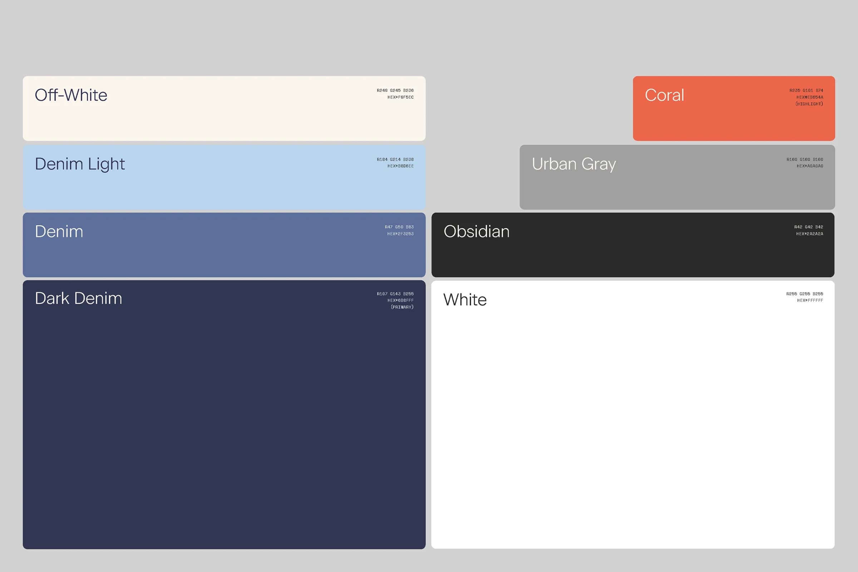Click the 'HEX#B8D6EE' code
This screenshot has height=572, width=858.
[x=400, y=166]
